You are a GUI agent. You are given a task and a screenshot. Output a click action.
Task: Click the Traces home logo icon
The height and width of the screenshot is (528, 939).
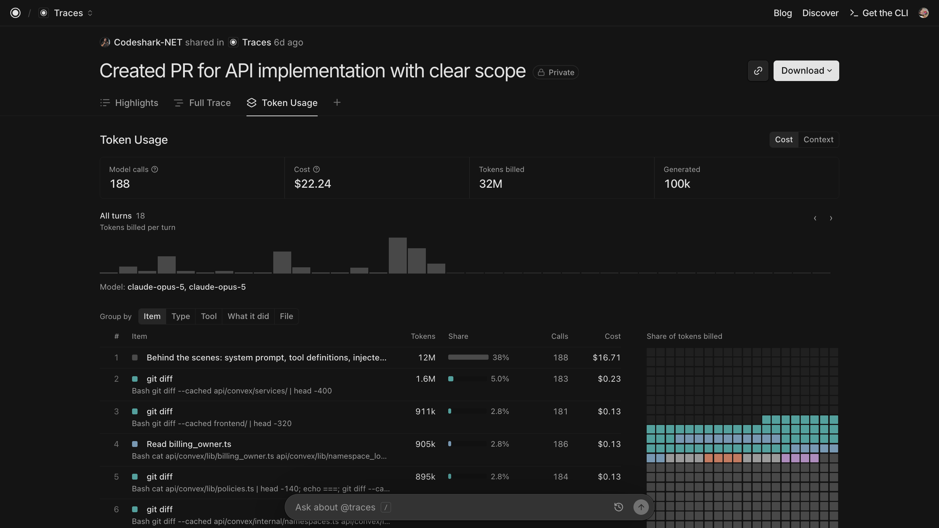(15, 13)
